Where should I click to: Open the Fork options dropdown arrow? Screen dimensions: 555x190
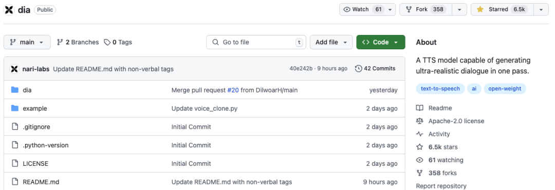(x=459, y=10)
